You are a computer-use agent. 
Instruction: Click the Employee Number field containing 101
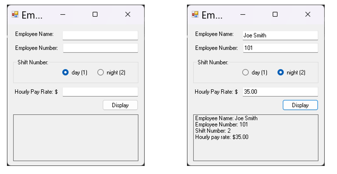tap(280, 48)
